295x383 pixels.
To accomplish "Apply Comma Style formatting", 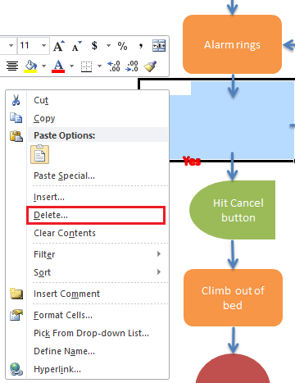I will pyautogui.click(x=141, y=46).
